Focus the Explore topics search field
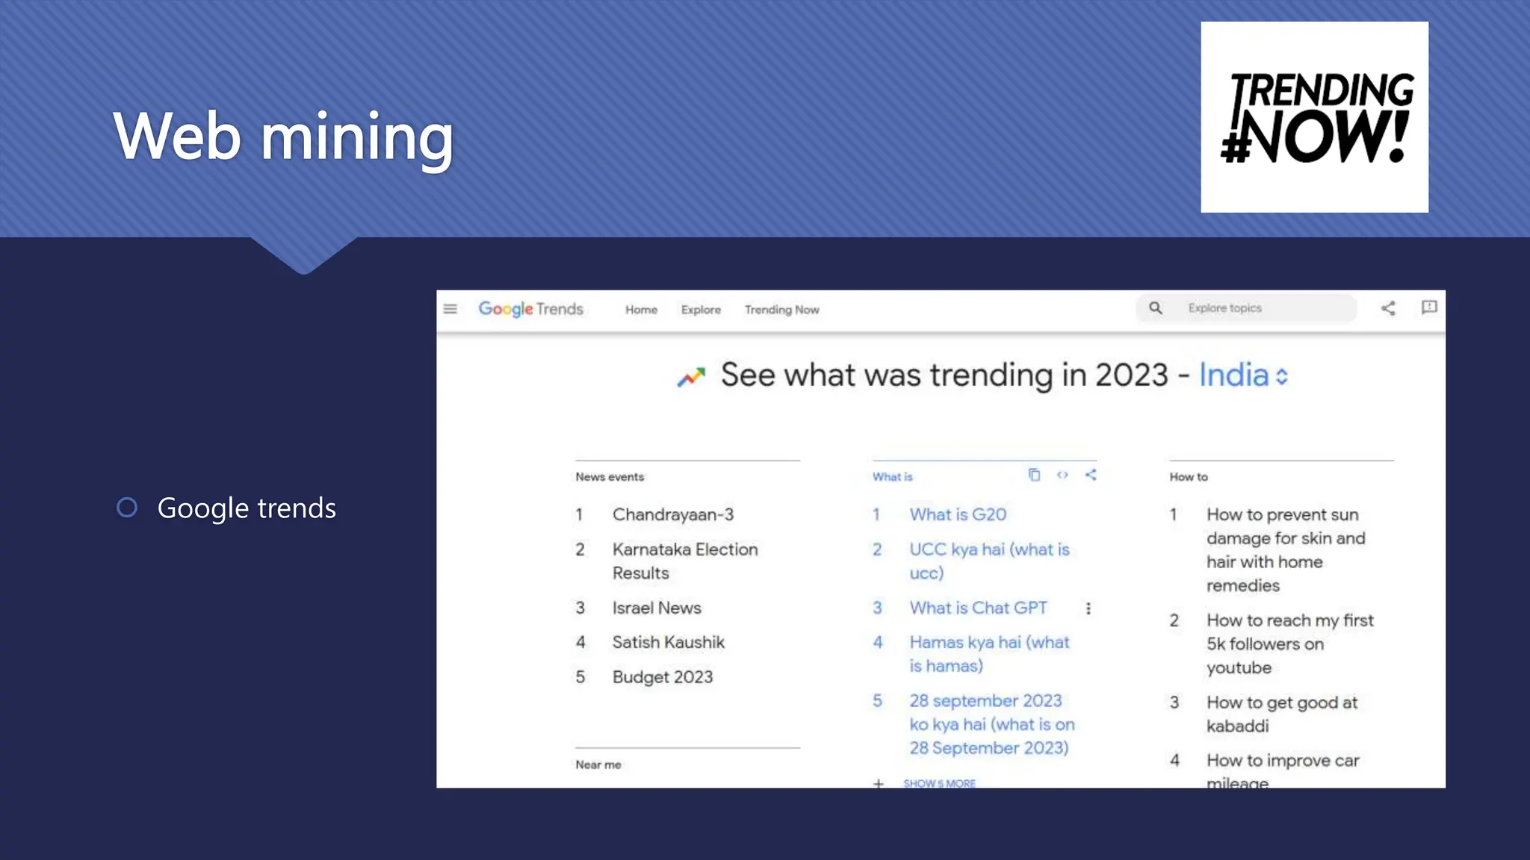Screen dimensions: 1530x860 pos(1246,308)
